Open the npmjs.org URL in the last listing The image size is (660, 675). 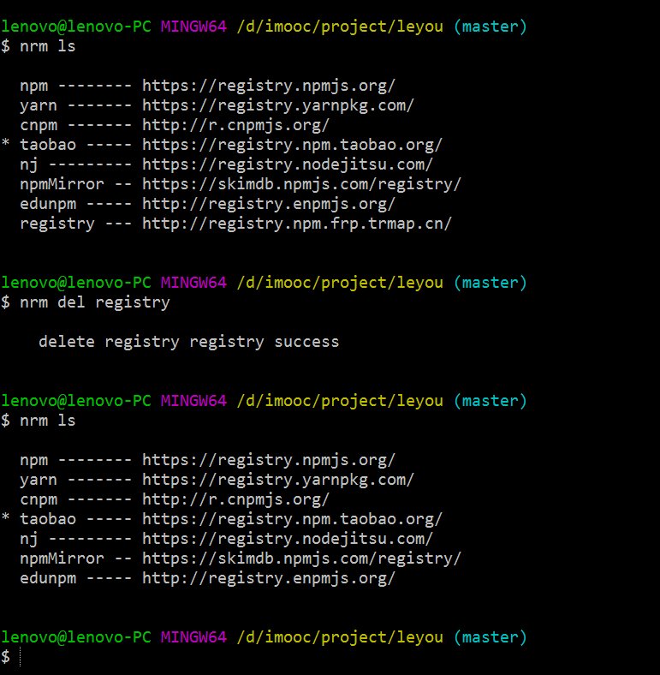(268, 460)
